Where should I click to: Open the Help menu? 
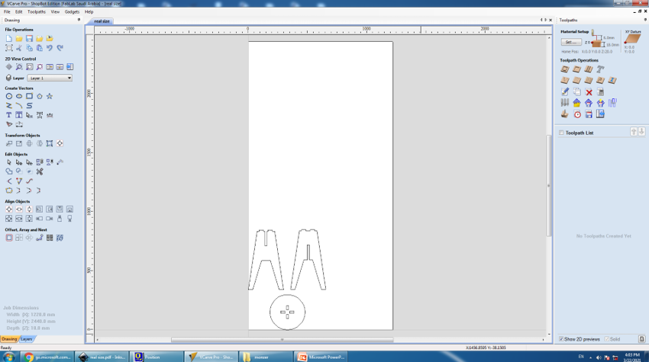pos(89,11)
